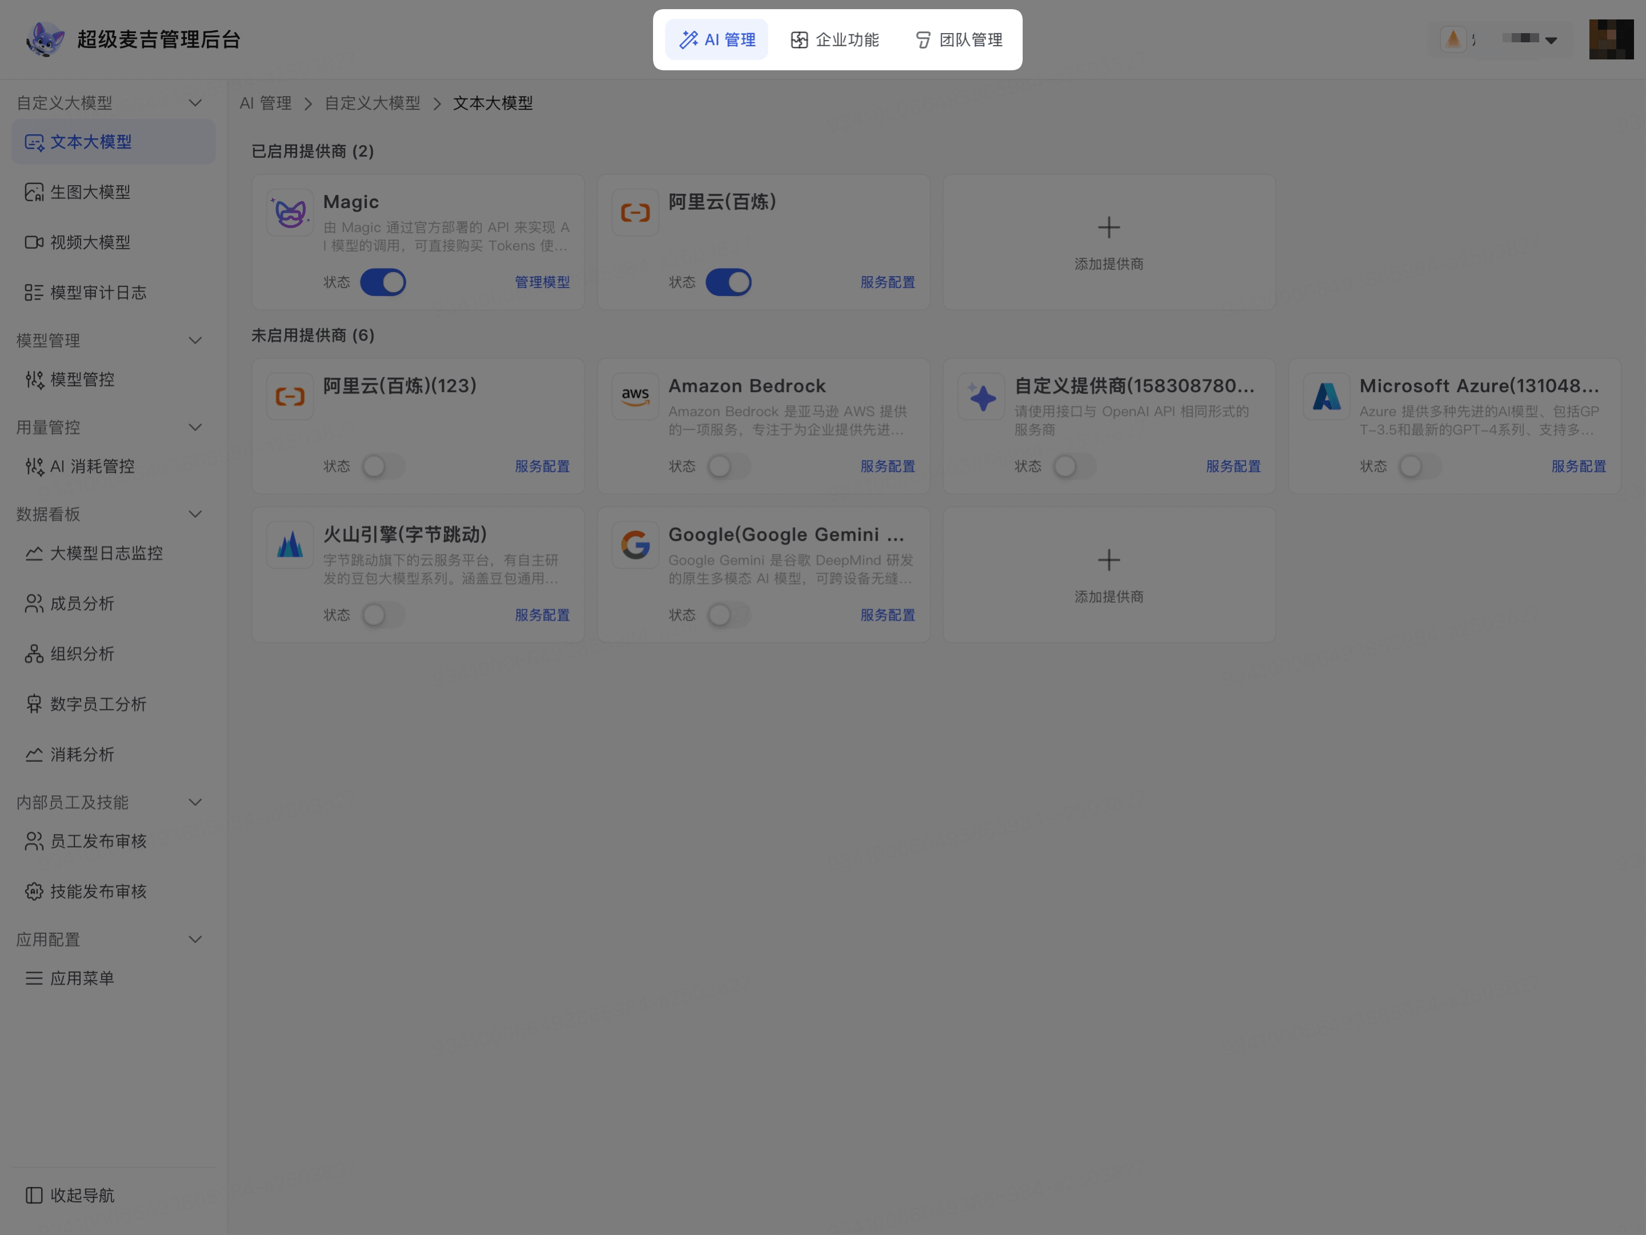Collapse the 用量管控 sidebar section
This screenshot has height=1235, width=1646.
[x=195, y=428]
